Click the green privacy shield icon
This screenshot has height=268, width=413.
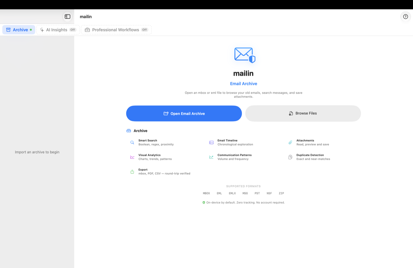[204, 203]
